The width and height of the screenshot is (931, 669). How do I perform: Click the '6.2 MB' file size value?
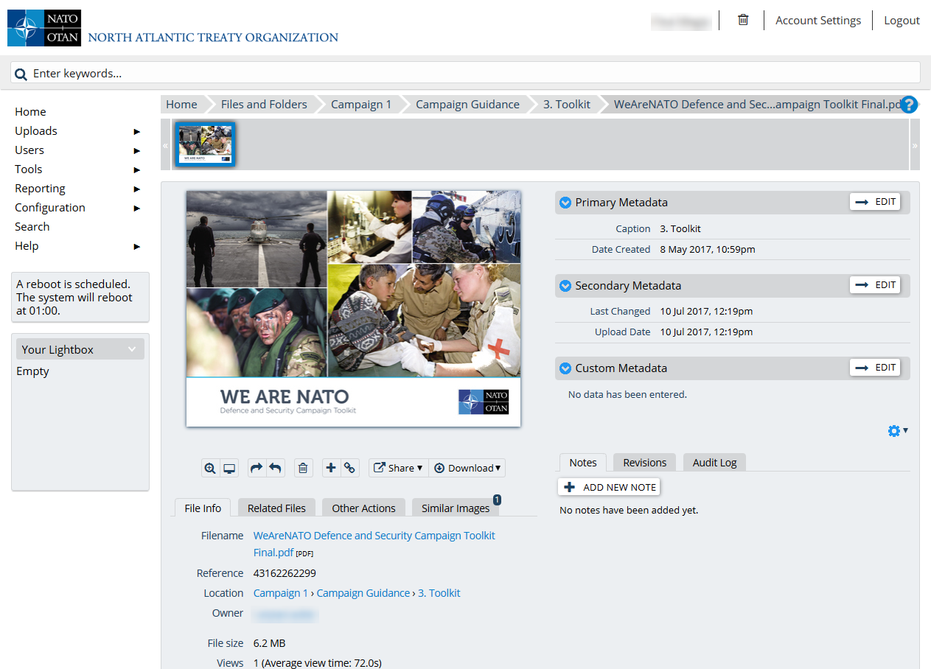click(x=269, y=643)
